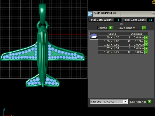Viewport: 155px width, 116px height.
Task: Click the green arrow for the 1.37 X 1.37 row
Action: [x=146, y=48]
